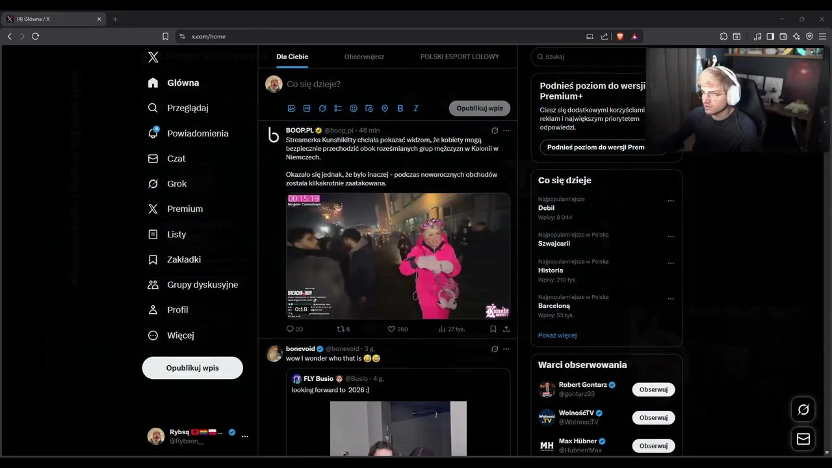Add a GIF in the composer

[x=307, y=109]
